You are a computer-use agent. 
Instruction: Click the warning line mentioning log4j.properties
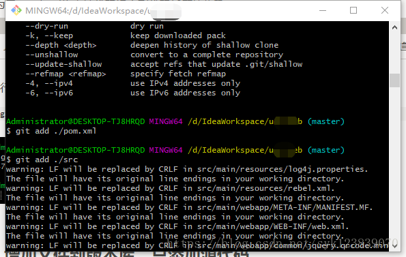[187, 169]
